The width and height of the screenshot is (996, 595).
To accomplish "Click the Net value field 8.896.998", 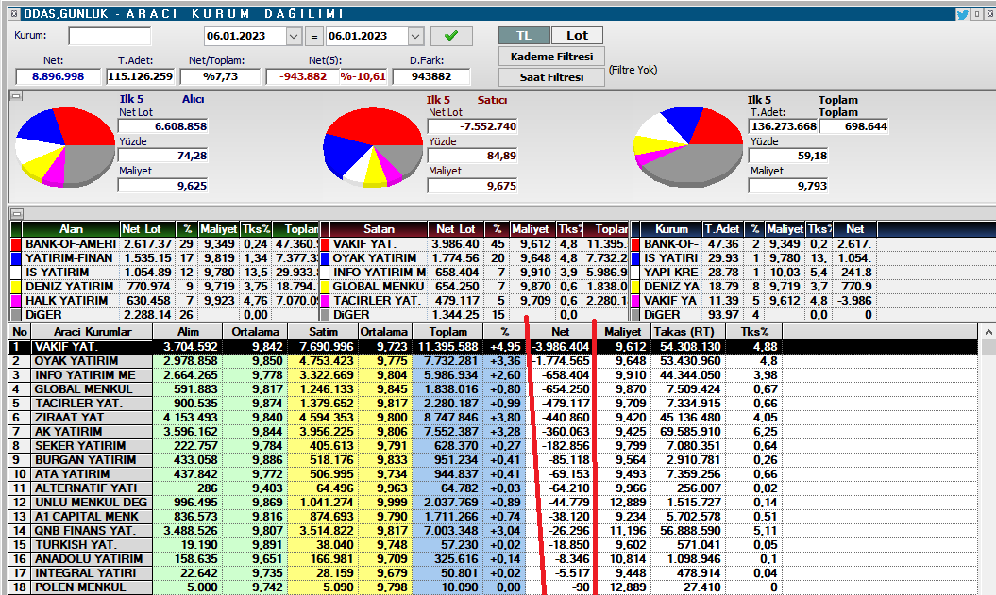I will (x=58, y=76).
